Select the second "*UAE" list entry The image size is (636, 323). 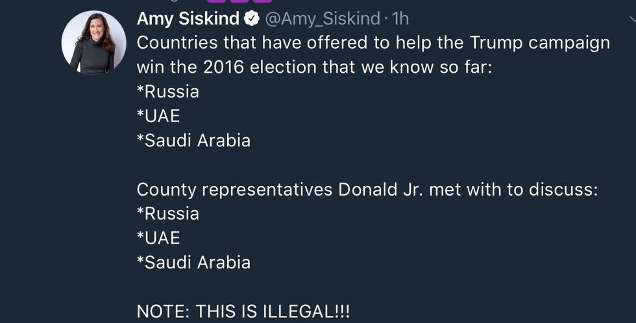158,238
